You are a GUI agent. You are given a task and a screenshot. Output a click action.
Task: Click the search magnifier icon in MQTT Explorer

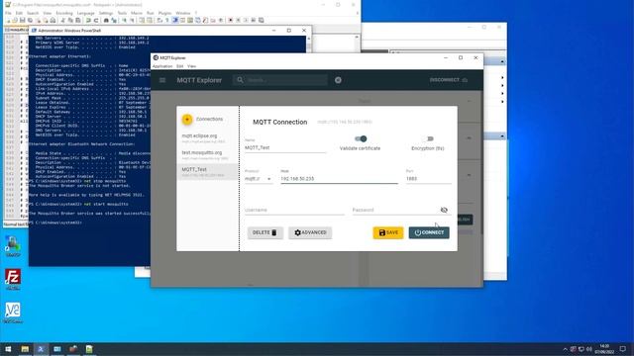(x=240, y=80)
